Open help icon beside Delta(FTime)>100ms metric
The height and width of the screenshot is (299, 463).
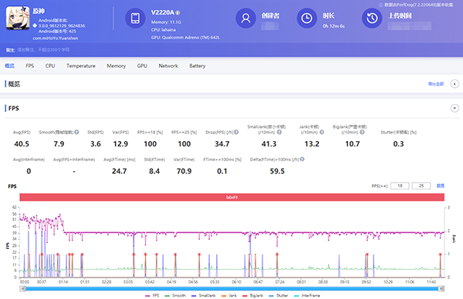pos(302,160)
